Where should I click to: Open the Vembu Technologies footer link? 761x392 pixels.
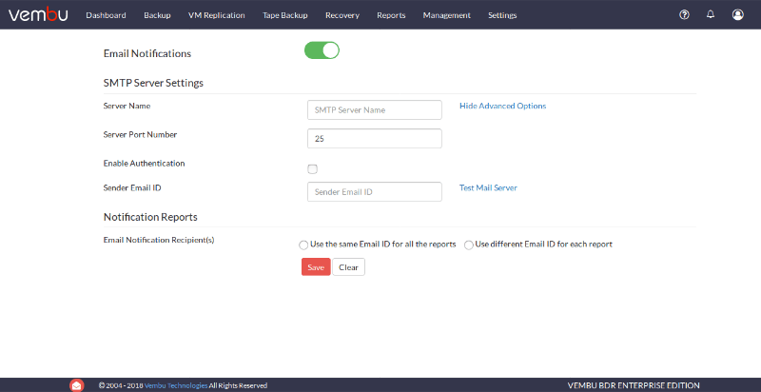click(x=176, y=385)
